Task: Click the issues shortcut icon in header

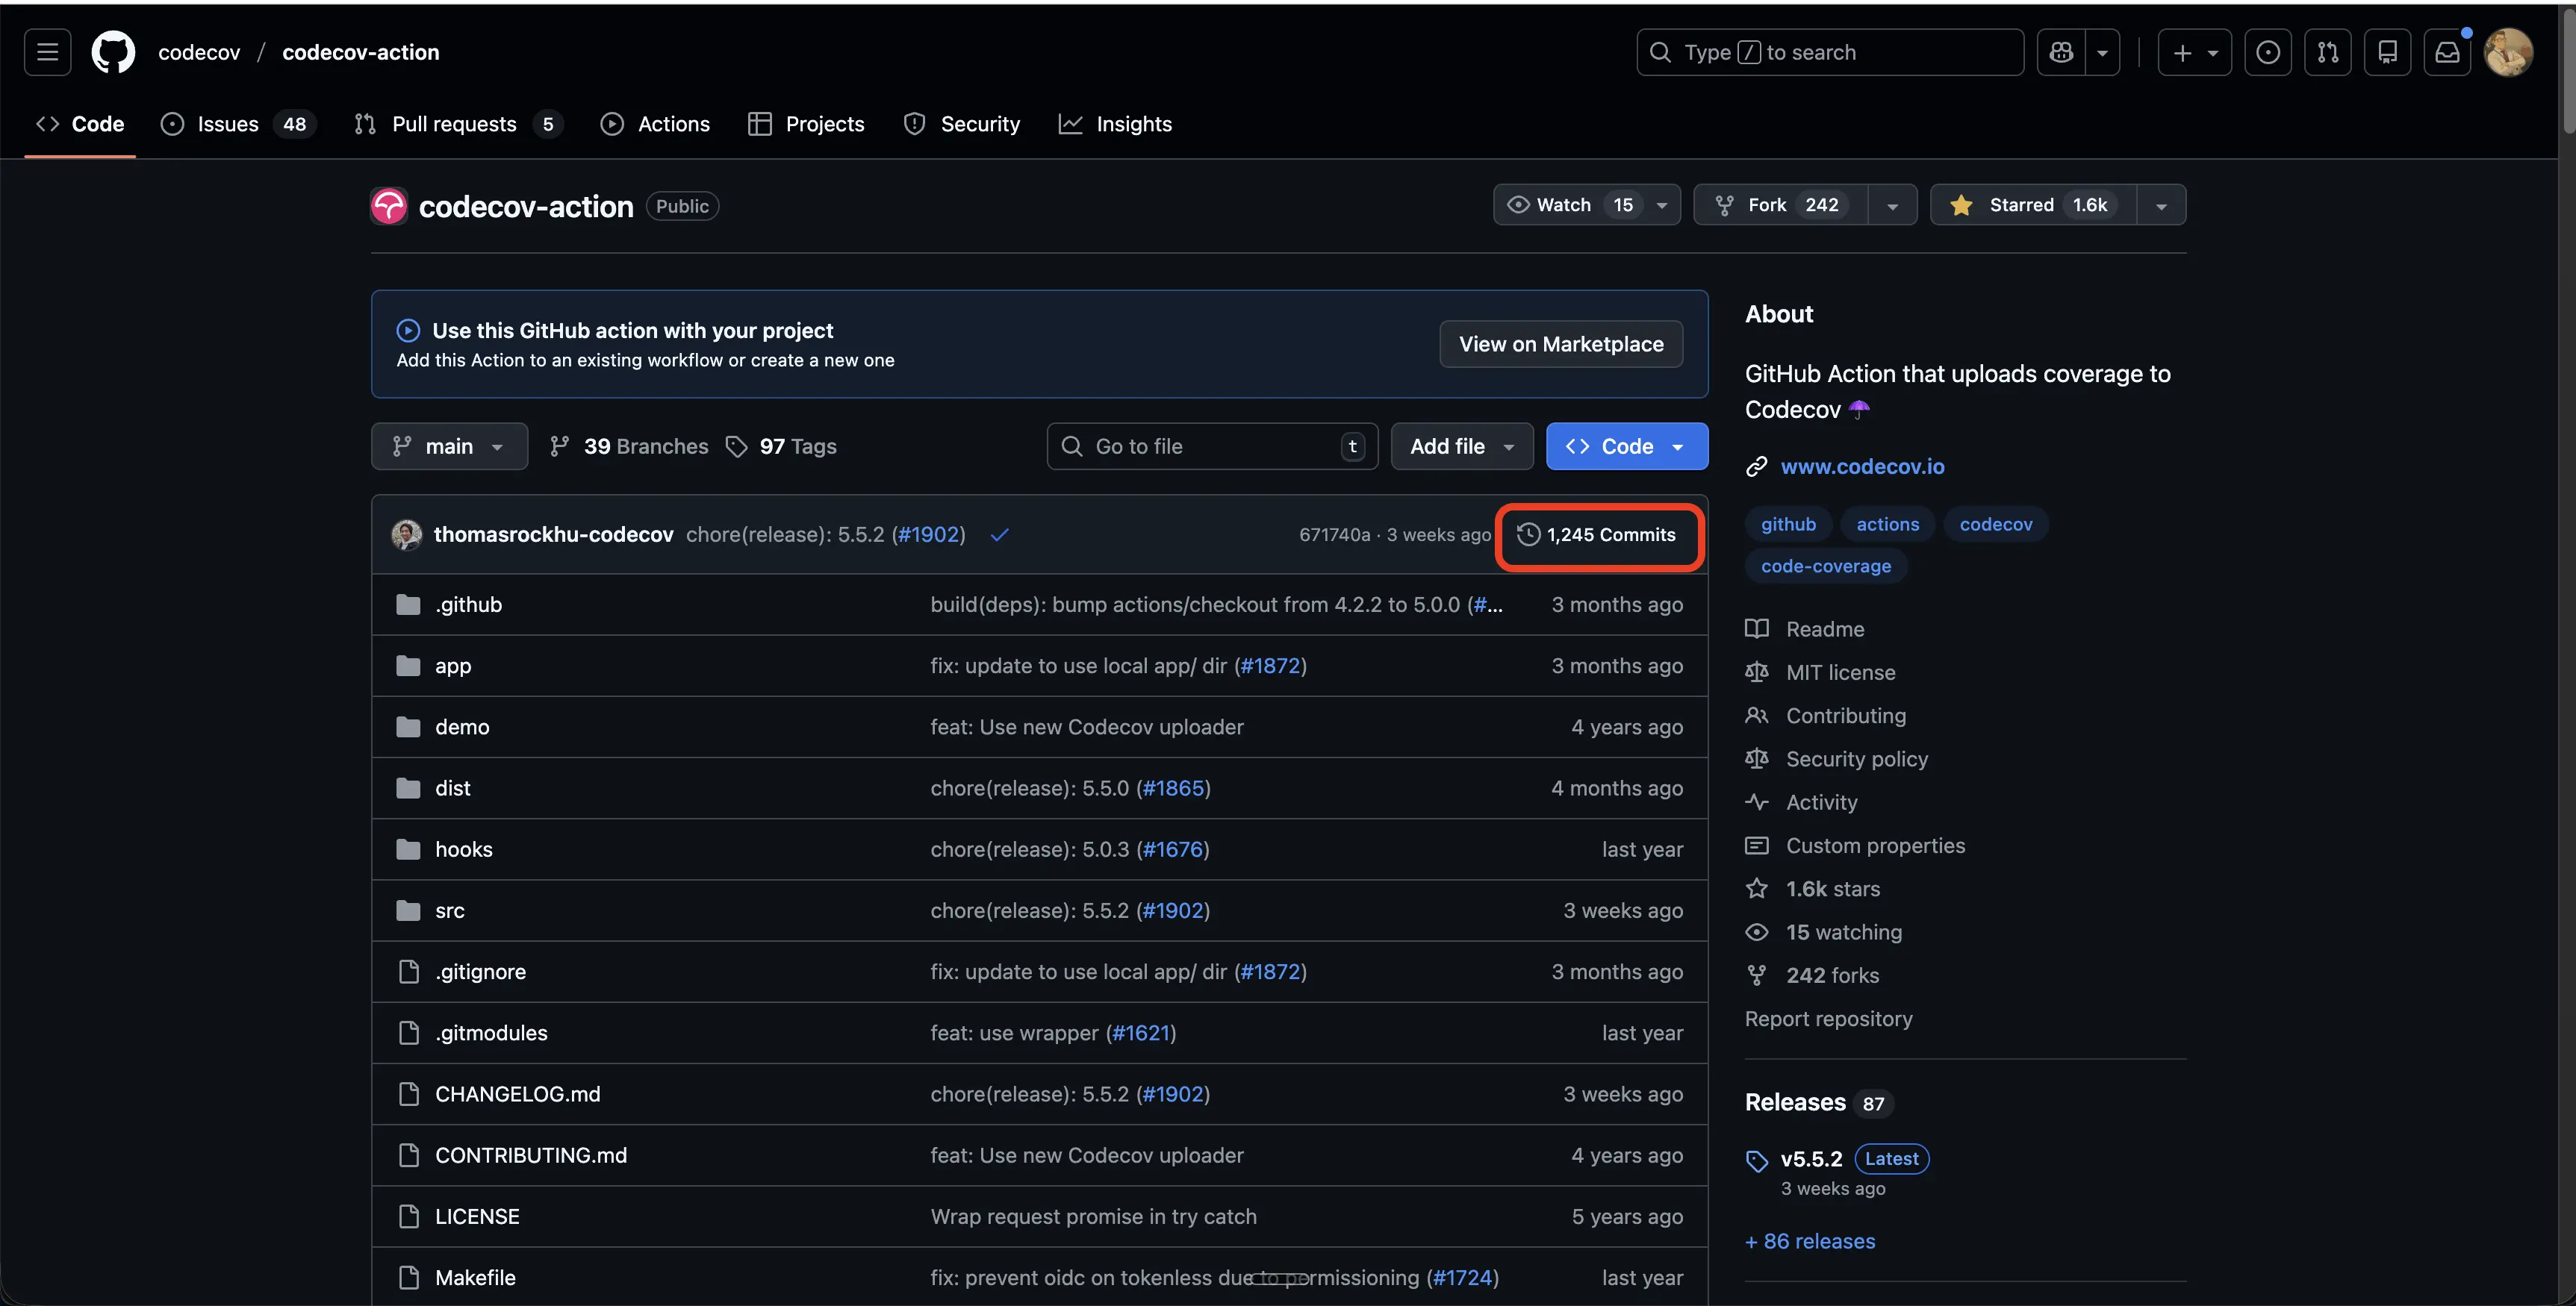Action: coord(2268,52)
